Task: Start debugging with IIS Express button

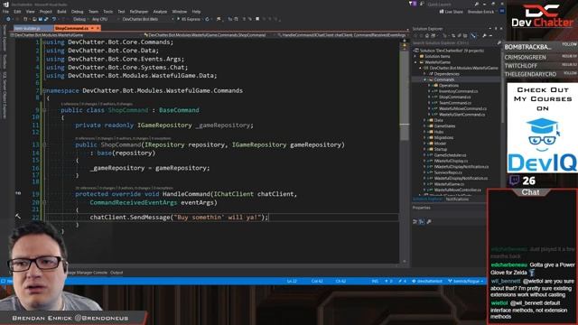Action: pyautogui.click(x=189, y=19)
